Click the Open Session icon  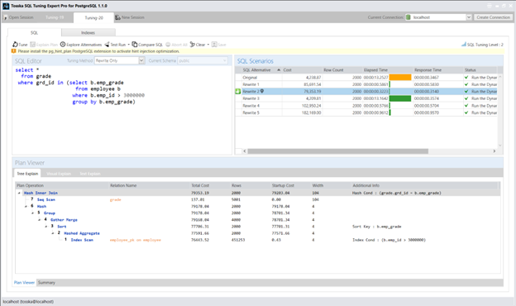[x=5, y=17]
